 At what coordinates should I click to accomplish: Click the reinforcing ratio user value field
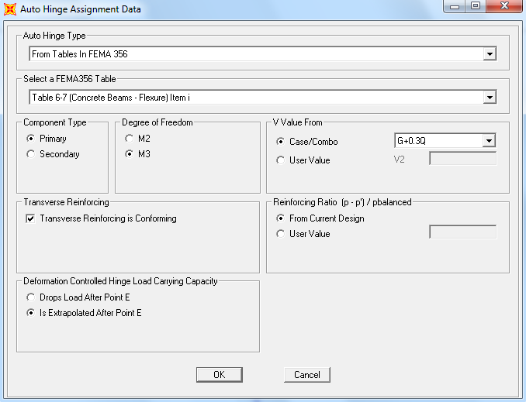click(463, 232)
